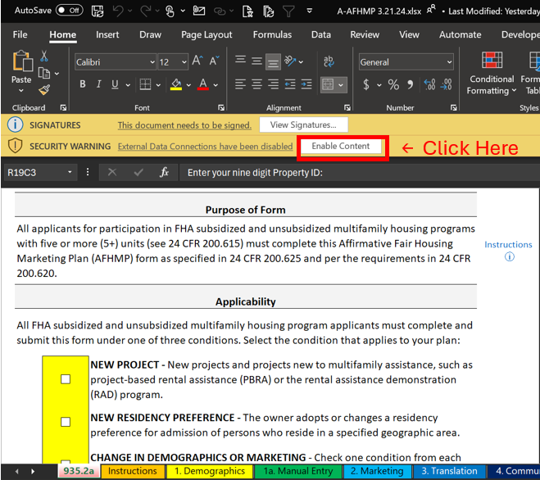The image size is (540, 480).
Task: Open the Name Box dropdown for R19C3
Action: (69, 172)
